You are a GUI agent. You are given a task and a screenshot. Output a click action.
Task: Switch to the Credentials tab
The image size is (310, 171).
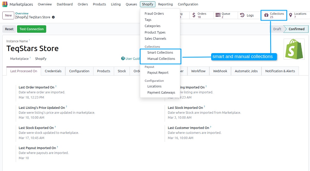coord(53,71)
